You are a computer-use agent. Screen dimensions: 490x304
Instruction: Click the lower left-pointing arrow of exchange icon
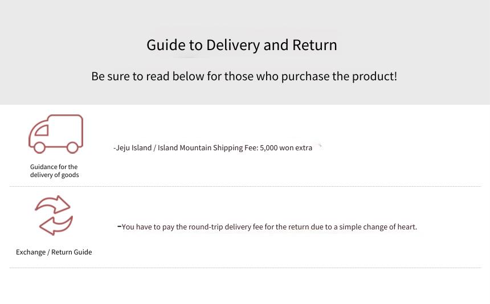56,225
